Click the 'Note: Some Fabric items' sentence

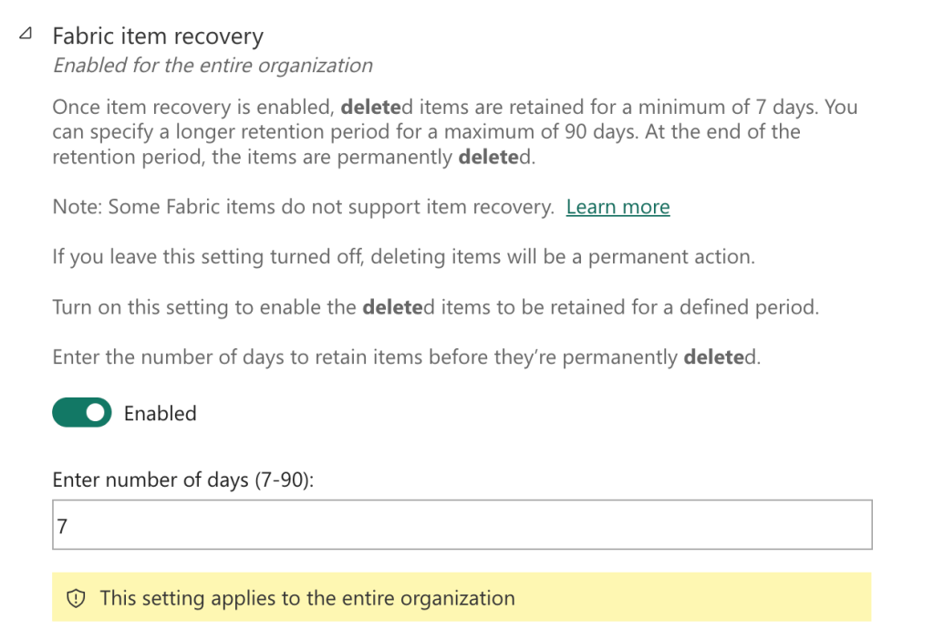coord(303,207)
